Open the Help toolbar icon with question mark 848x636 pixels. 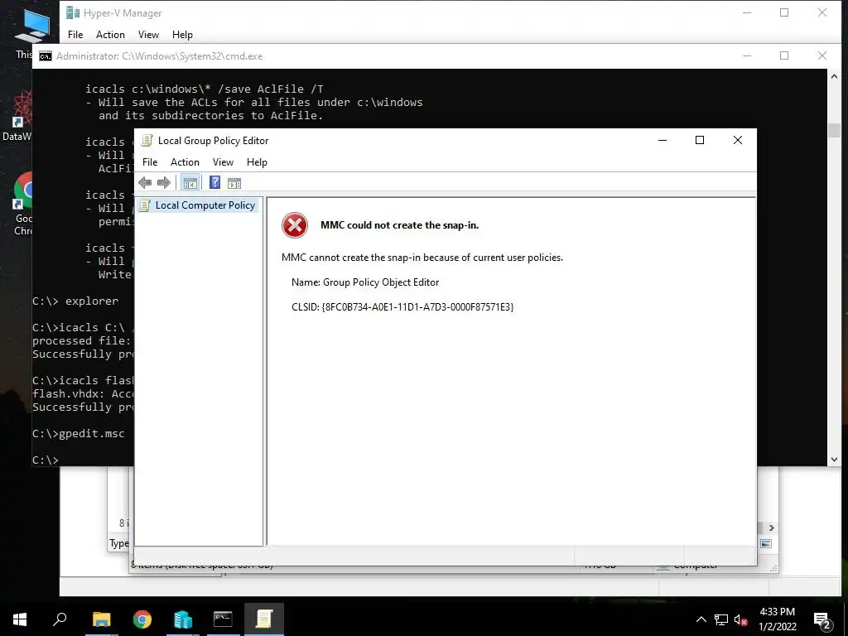click(214, 183)
